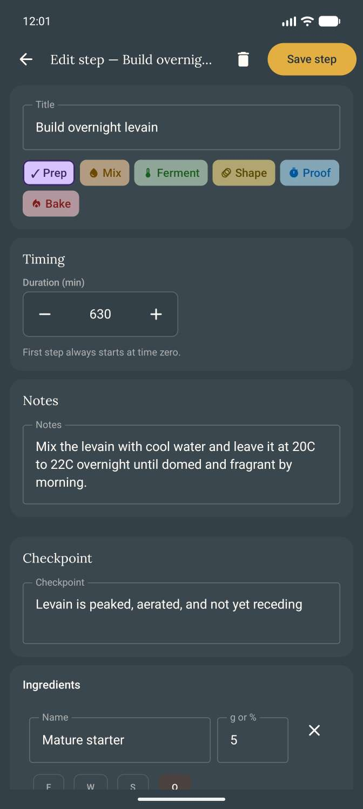Image resolution: width=363 pixels, height=809 pixels.
Task: Focus the Notes text area
Action: coord(181,465)
